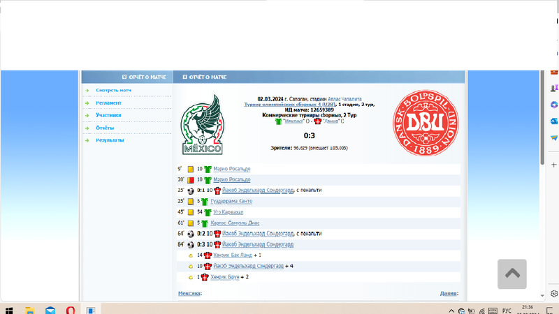Open Хенрик Брун player link
Viewport: 559px width, 314px height.
coord(224,277)
